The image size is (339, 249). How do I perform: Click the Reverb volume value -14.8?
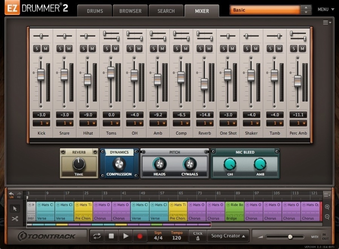(x=205, y=115)
